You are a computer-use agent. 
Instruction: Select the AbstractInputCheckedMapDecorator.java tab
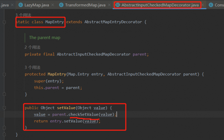tap(160, 5)
